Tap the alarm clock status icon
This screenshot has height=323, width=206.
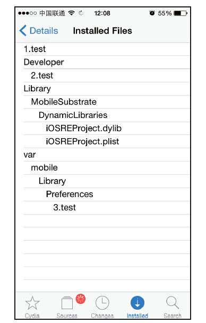tap(152, 13)
